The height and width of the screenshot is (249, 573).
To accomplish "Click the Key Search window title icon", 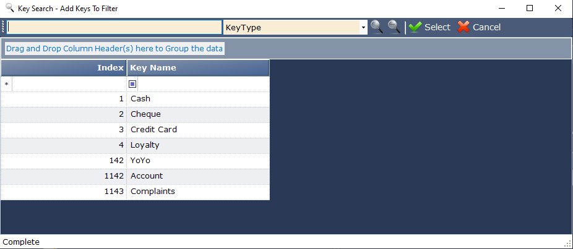I will pyautogui.click(x=10, y=7).
